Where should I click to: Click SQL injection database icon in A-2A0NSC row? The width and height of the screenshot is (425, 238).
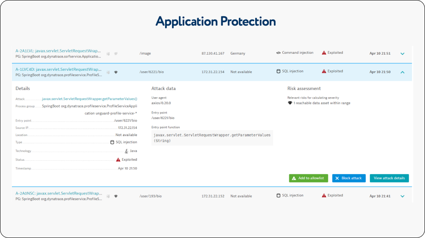pos(279,195)
